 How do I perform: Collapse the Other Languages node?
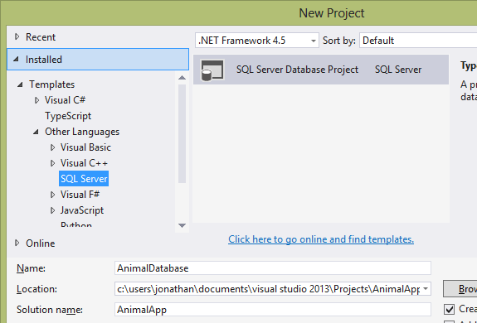(36, 132)
